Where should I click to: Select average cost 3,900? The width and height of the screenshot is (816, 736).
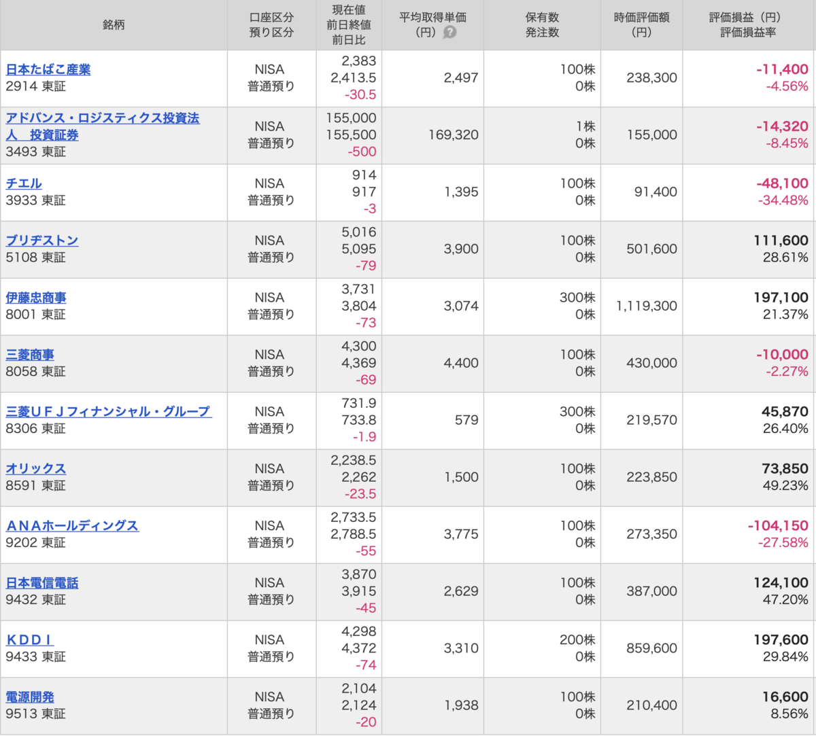pos(461,249)
